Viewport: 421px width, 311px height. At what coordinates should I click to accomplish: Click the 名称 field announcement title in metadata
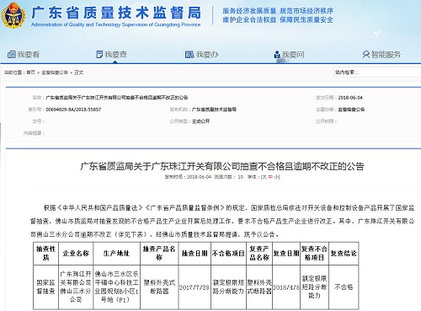pos(117,98)
